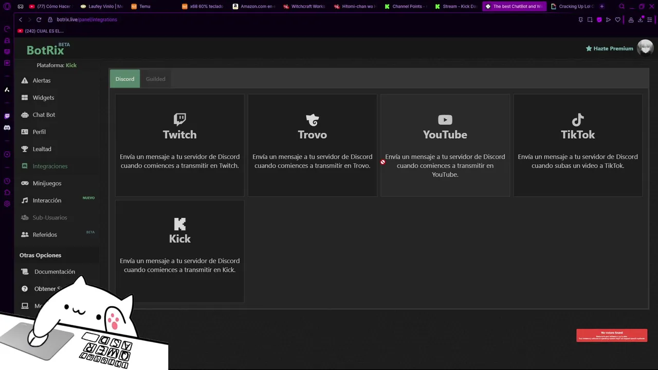Screen dimensions: 658x370
Task: Switch to the Hitomi-chan browser tab
Action: pyautogui.click(x=355, y=7)
